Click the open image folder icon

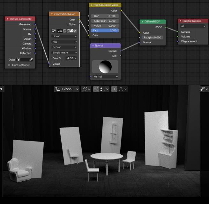(72, 31)
